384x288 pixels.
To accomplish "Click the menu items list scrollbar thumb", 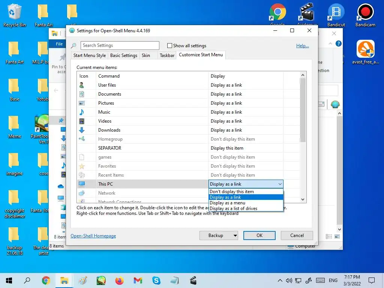I will [x=303, y=110].
